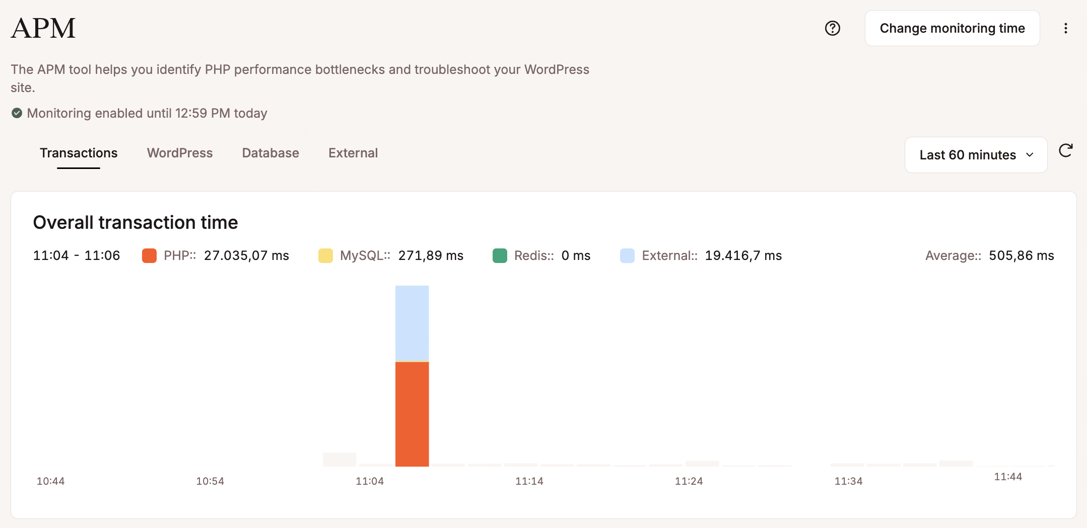Refresh the APM data with reload icon
Viewport: 1087px width, 528px height.
click(x=1065, y=150)
